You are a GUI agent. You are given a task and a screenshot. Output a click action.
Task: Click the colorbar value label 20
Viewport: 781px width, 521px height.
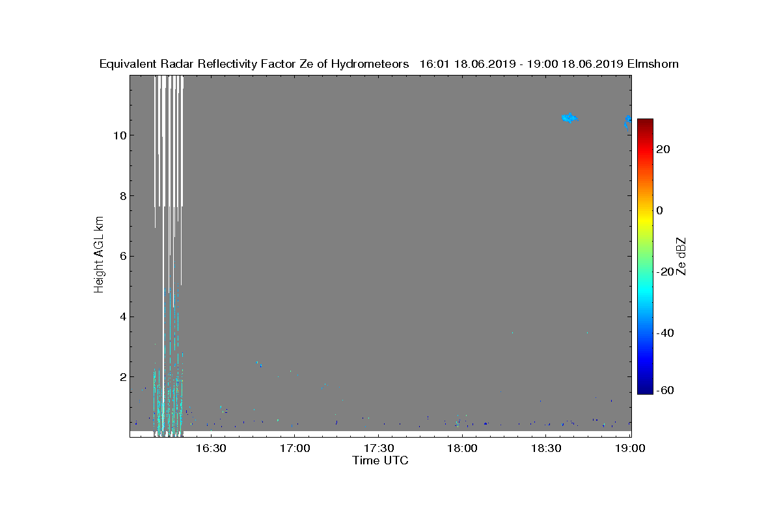click(x=664, y=149)
